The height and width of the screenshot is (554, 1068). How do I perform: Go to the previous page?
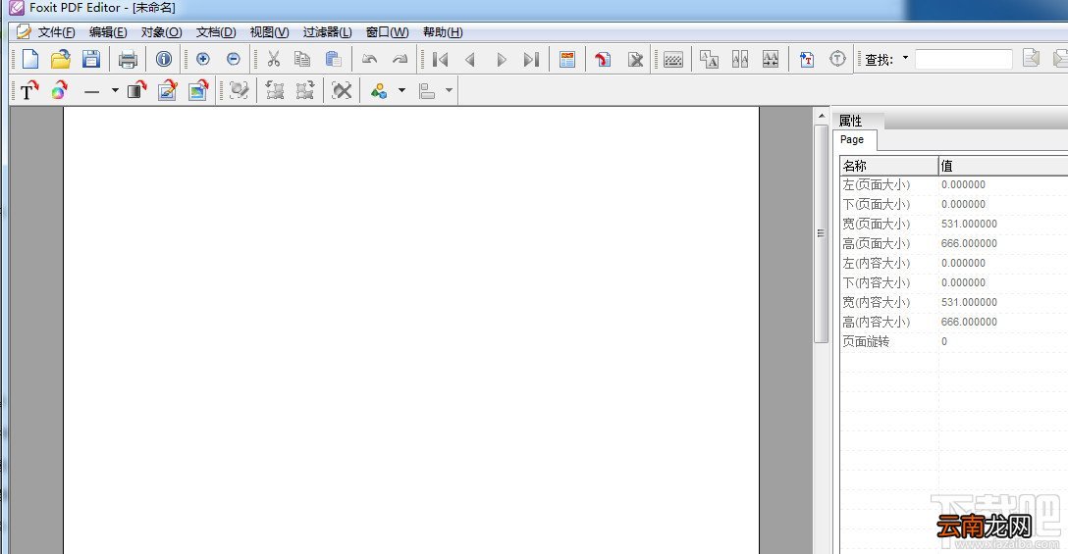coord(470,60)
